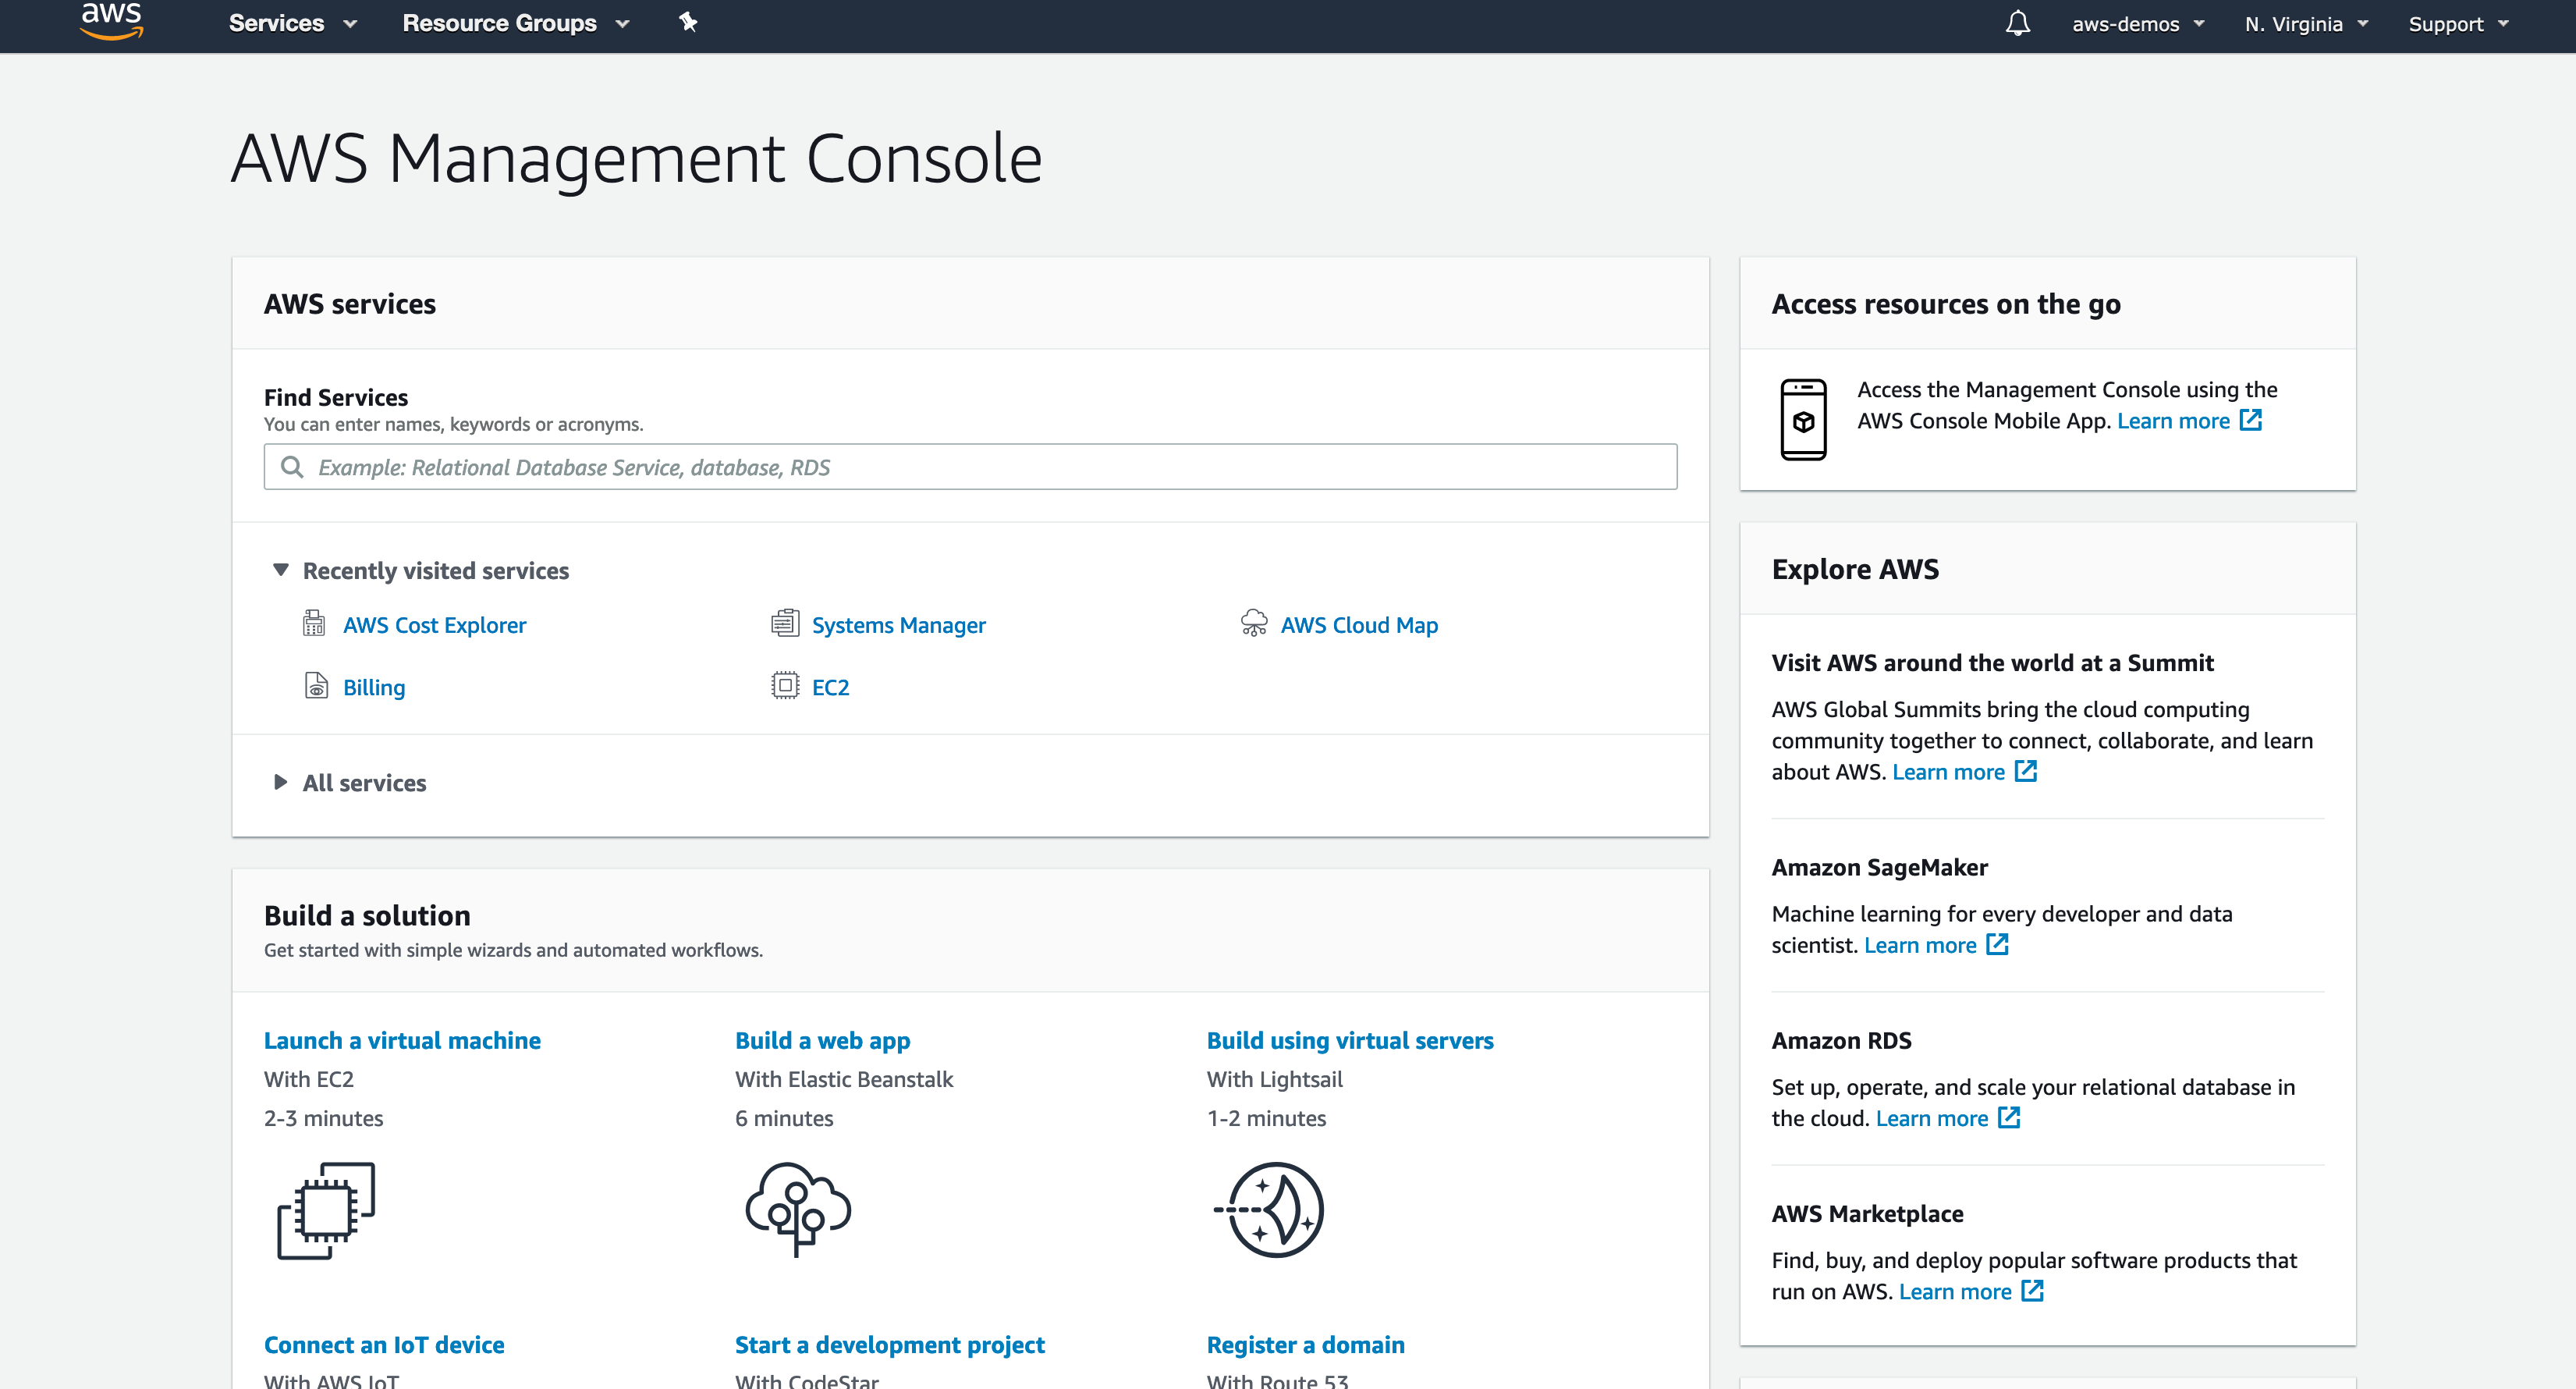Open the Support dropdown menu
This screenshot has width=2576, height=1389.
2458,24
